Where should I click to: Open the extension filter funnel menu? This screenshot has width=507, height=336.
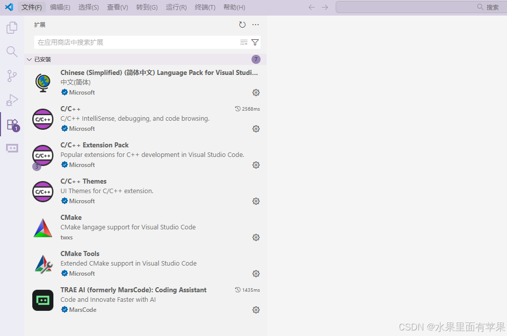point(255,42)
